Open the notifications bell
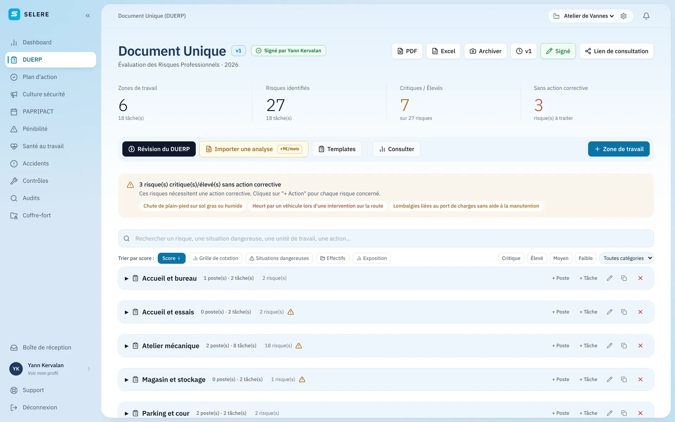675x422 pixels. (646, 16)
